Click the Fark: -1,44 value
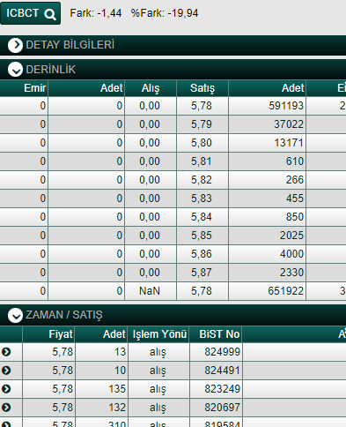346x427 pixels. tap(96, 13)
